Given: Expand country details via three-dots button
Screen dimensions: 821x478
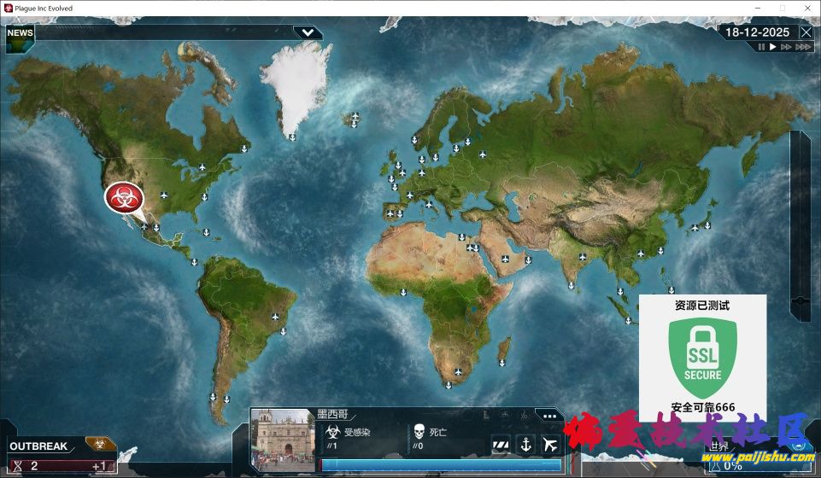Looking at the screenshot, I should point(549,416).
